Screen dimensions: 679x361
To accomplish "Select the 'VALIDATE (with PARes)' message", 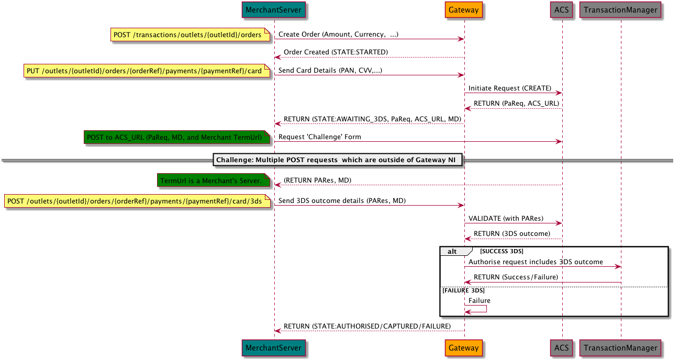I will 506,219.
